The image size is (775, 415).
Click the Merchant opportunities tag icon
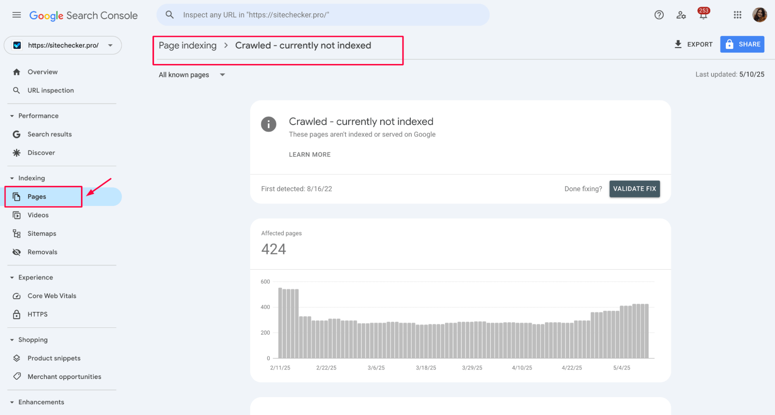pos(16,377)
